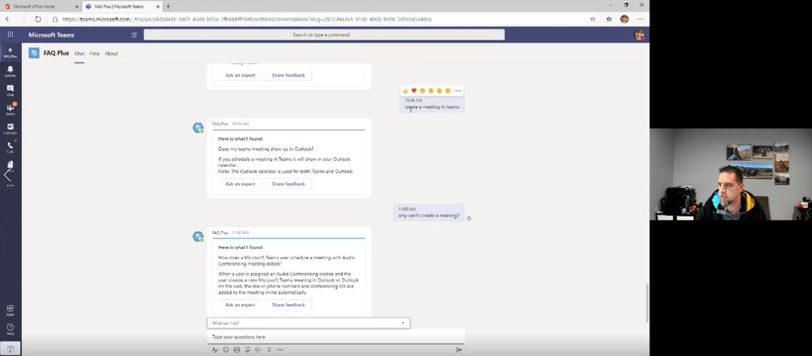Viewport: 812px width, 356px height.
Task: Open the browser favorites list
Action: pyautogui.click(x=609, y=20)
